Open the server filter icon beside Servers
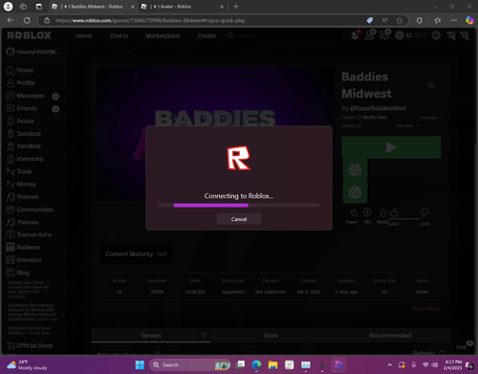This screenshot has width=478, height=374. coord(204,335)
